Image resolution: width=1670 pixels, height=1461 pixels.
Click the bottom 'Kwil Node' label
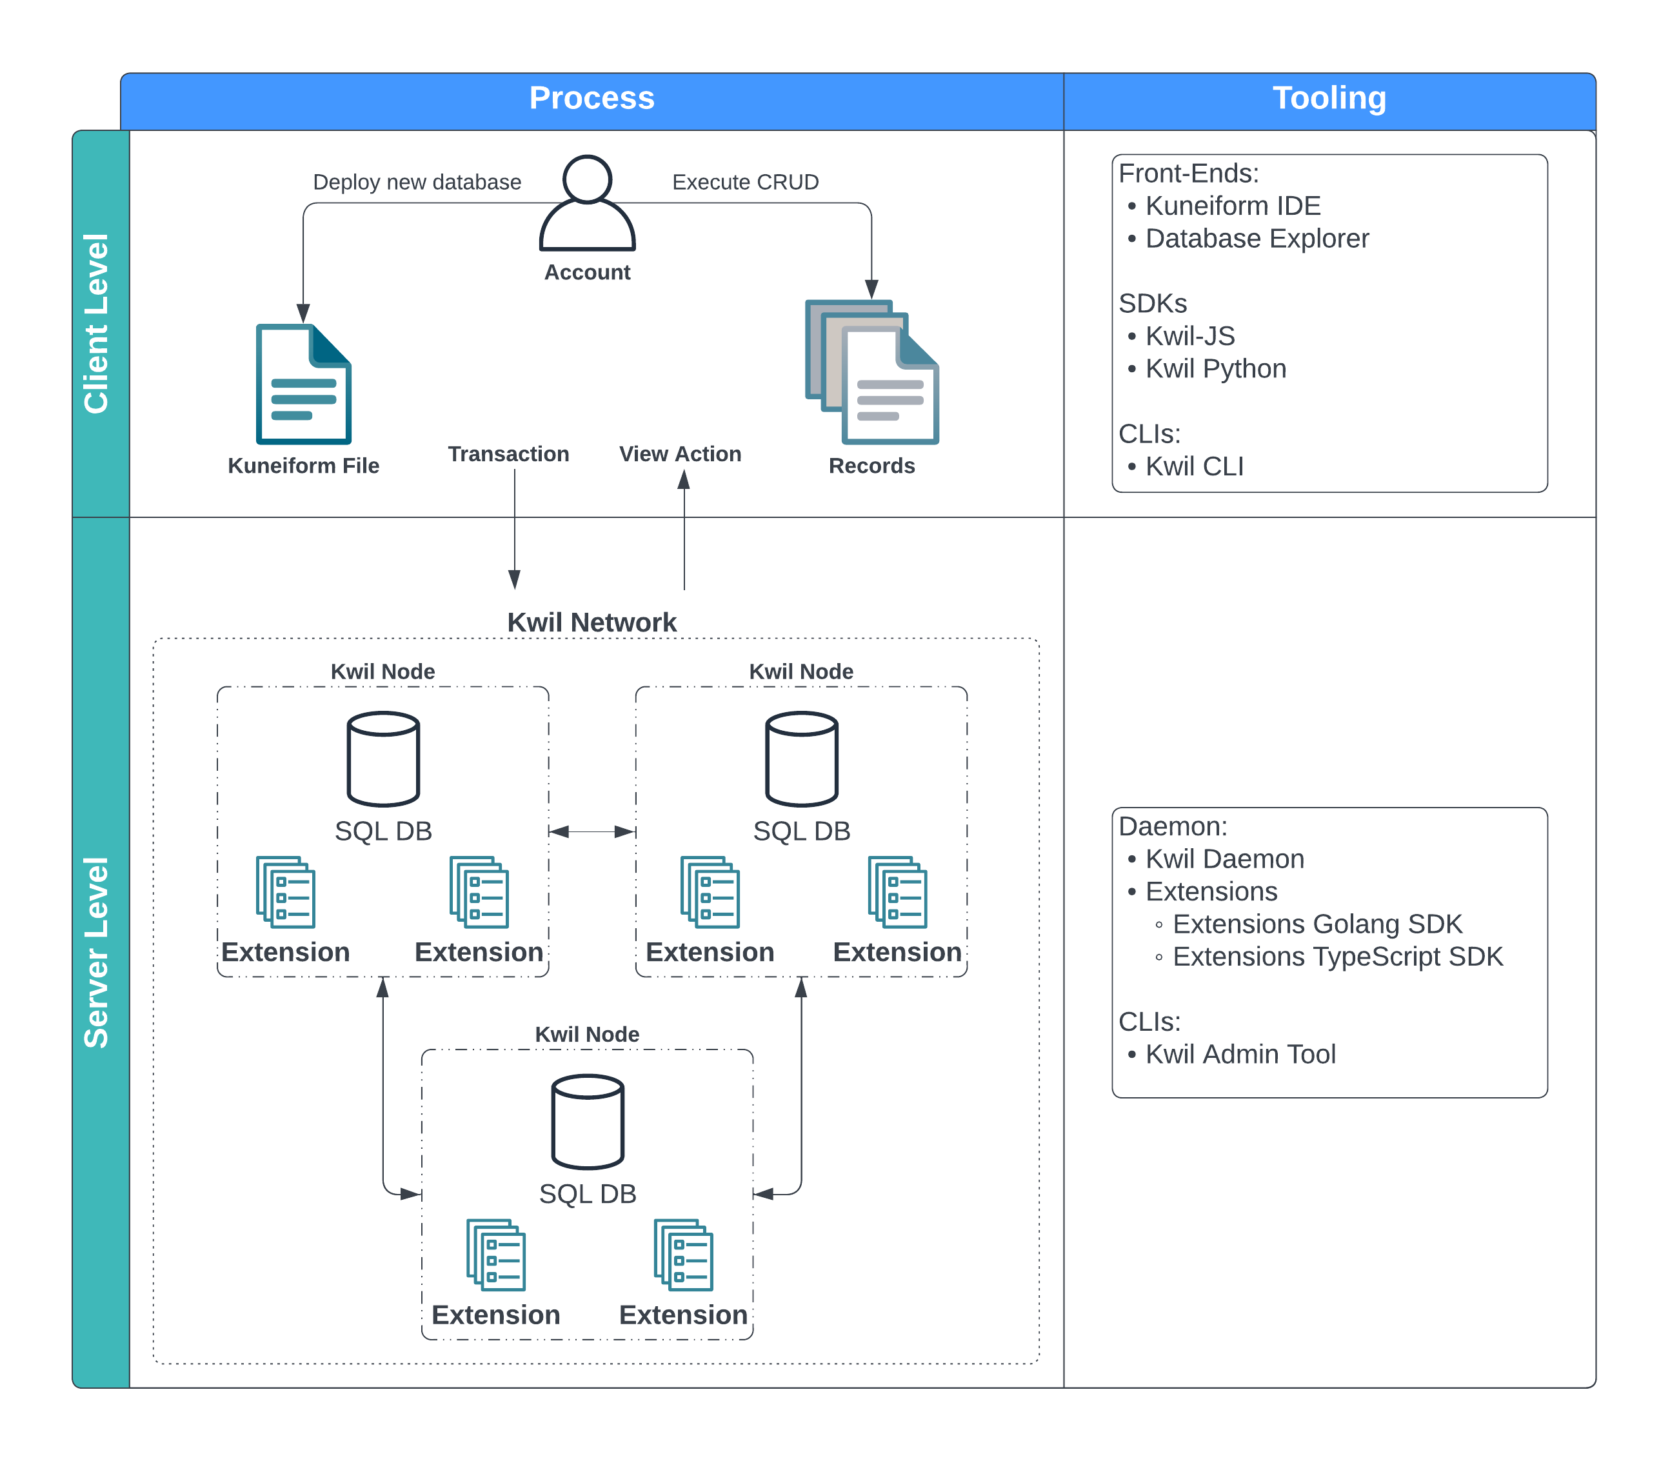[587, 1034]
